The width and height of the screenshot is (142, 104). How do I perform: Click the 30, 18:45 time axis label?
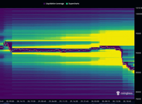127,101
